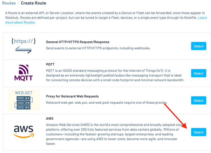Screen dimensions: 211x153
Task: Go back to Routes via breadcrumb
Action: tap(8, 3)
